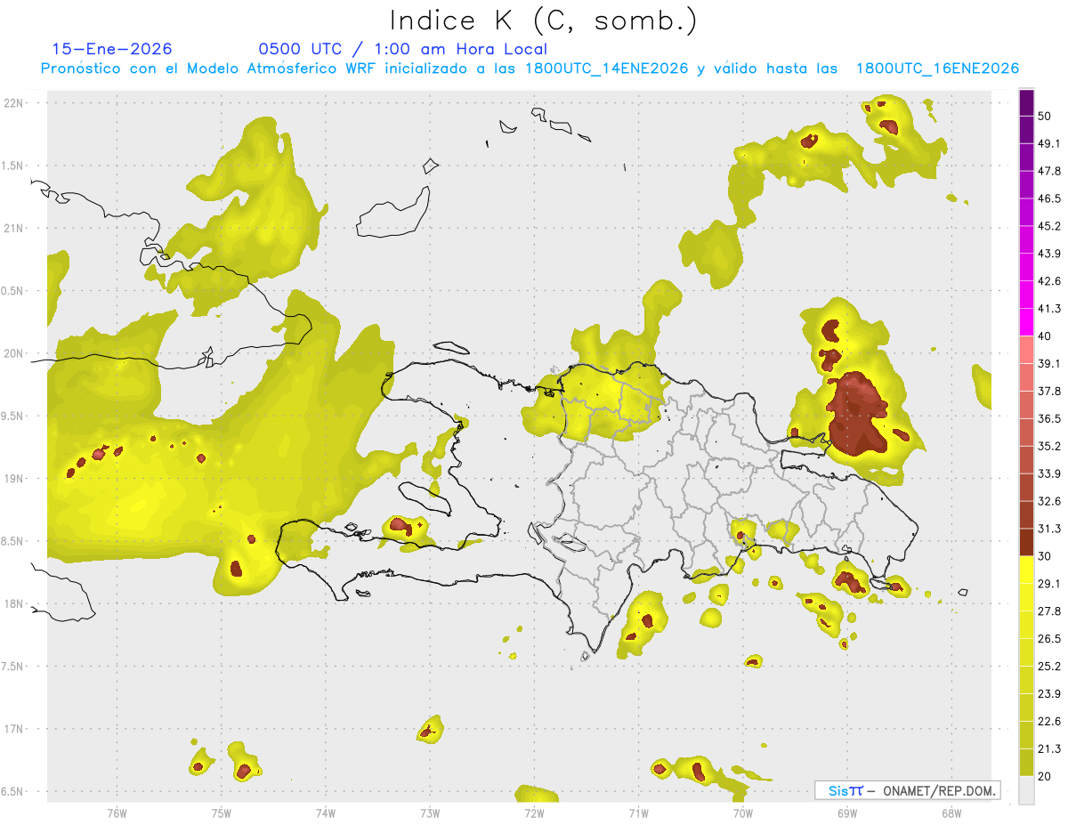This screenshot has height=825, width=1068.
Task: Click the '40' colorbar value
Action: click(1045, 336)
